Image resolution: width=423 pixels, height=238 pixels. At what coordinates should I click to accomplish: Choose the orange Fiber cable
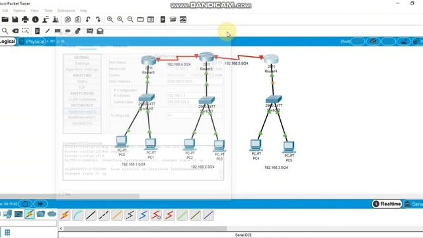pos(117,216)
